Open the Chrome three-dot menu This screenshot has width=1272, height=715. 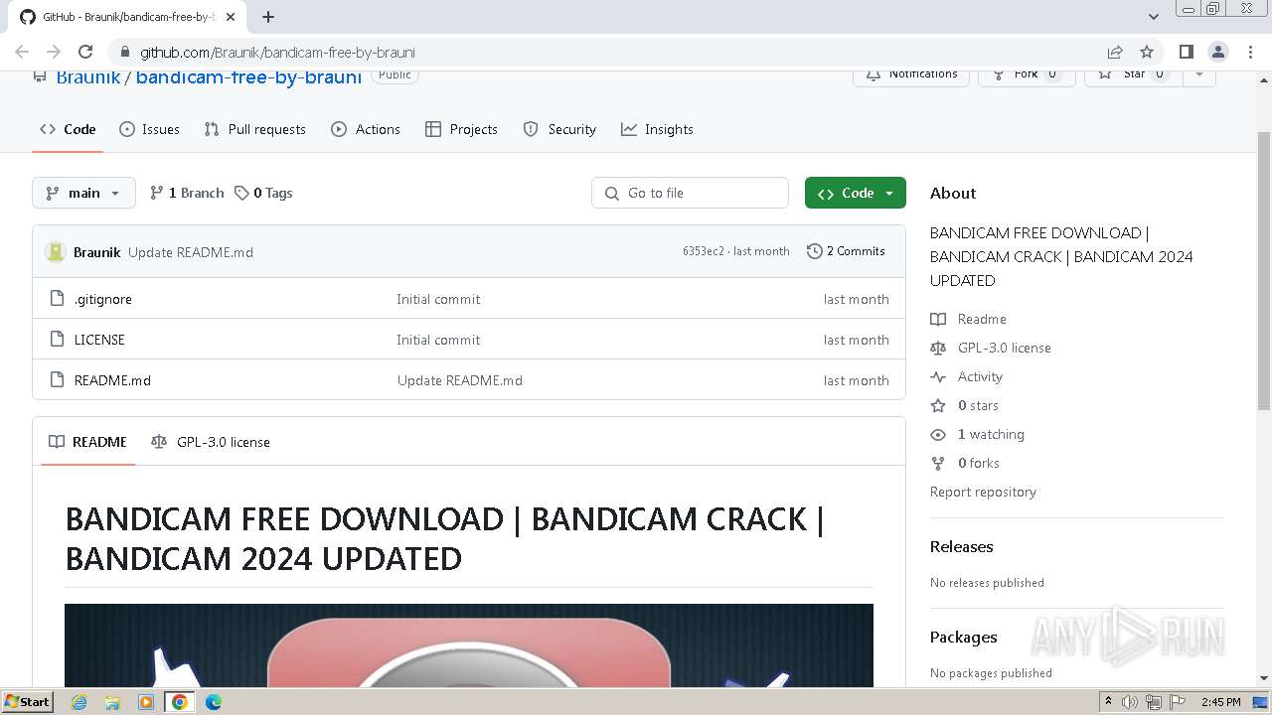coord(1249,52)
